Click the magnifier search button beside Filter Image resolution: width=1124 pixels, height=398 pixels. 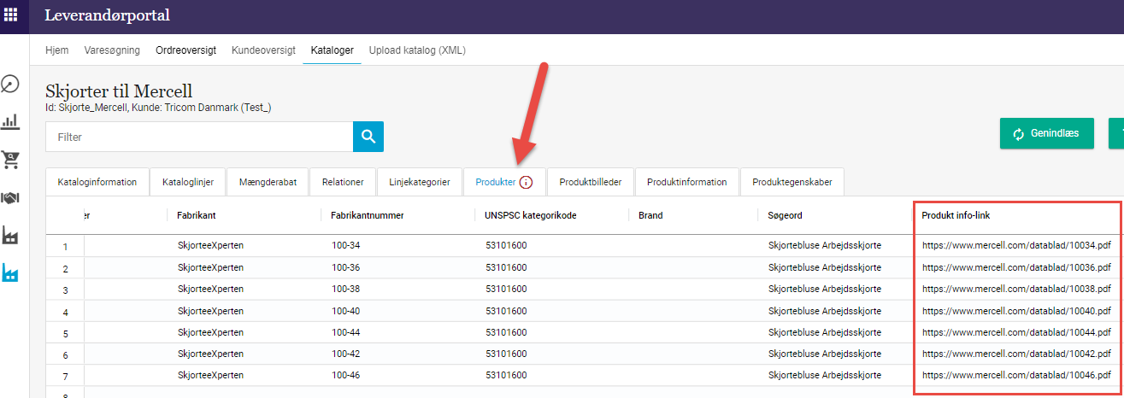pos(368,137)
